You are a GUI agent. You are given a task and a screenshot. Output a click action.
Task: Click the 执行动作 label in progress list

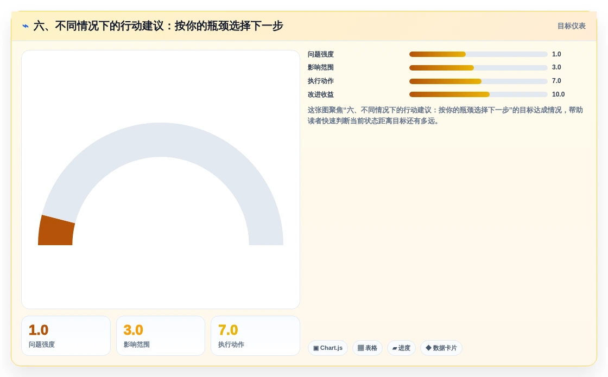[321, 81]
